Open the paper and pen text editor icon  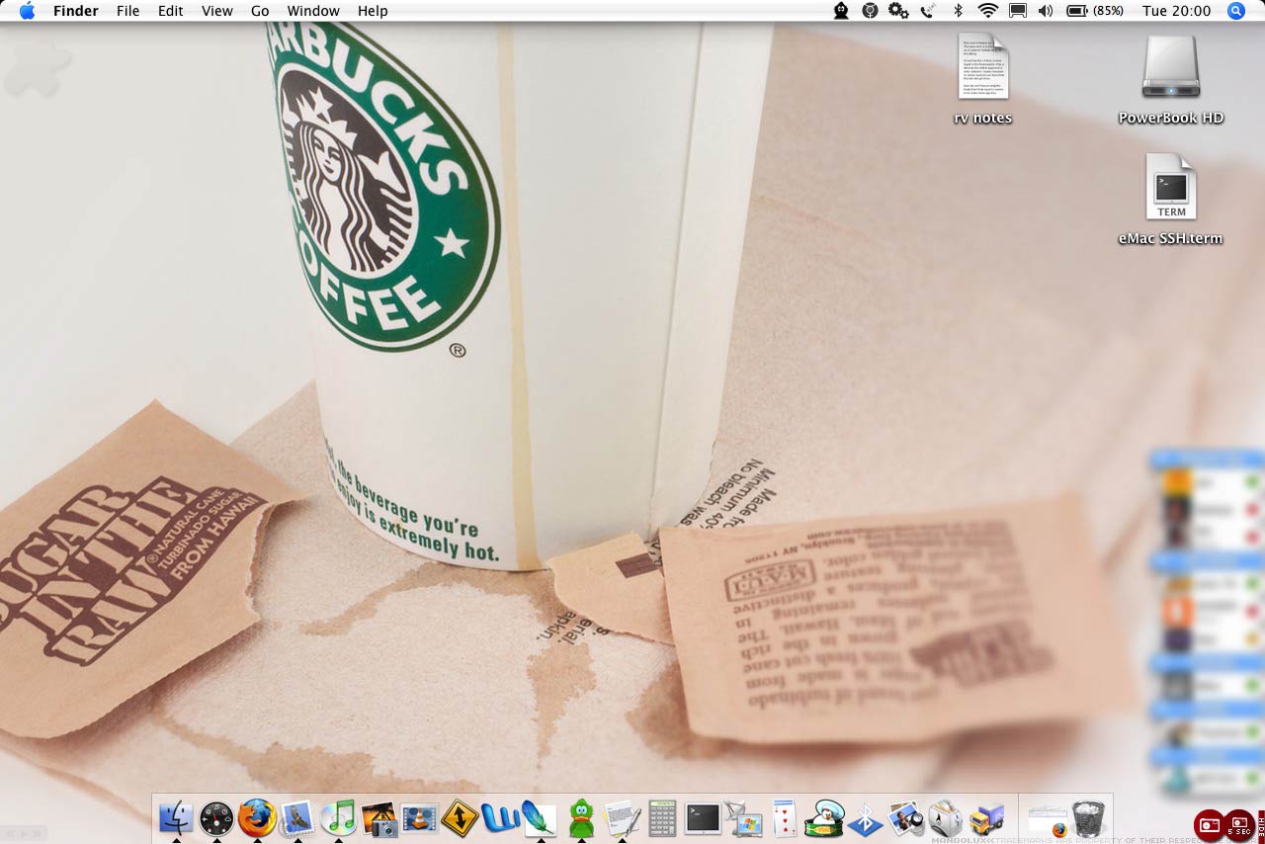pos(622,818)
